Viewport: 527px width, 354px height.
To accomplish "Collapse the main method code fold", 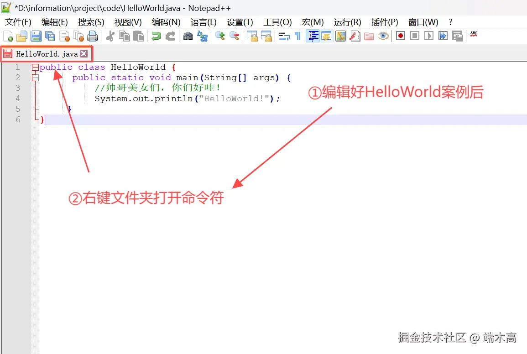I will 36,77.
